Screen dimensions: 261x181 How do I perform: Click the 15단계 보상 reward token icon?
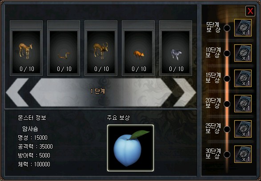tap(243, 78)
